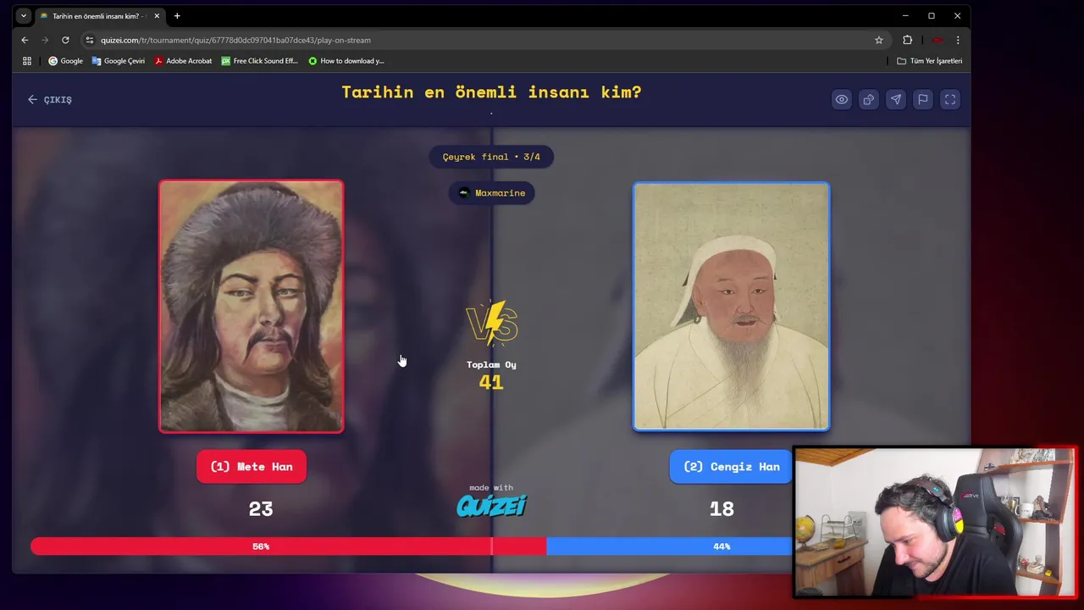Open the Google Çeviri bookmark
1084x610 pixels.
(x=119, y=61)
